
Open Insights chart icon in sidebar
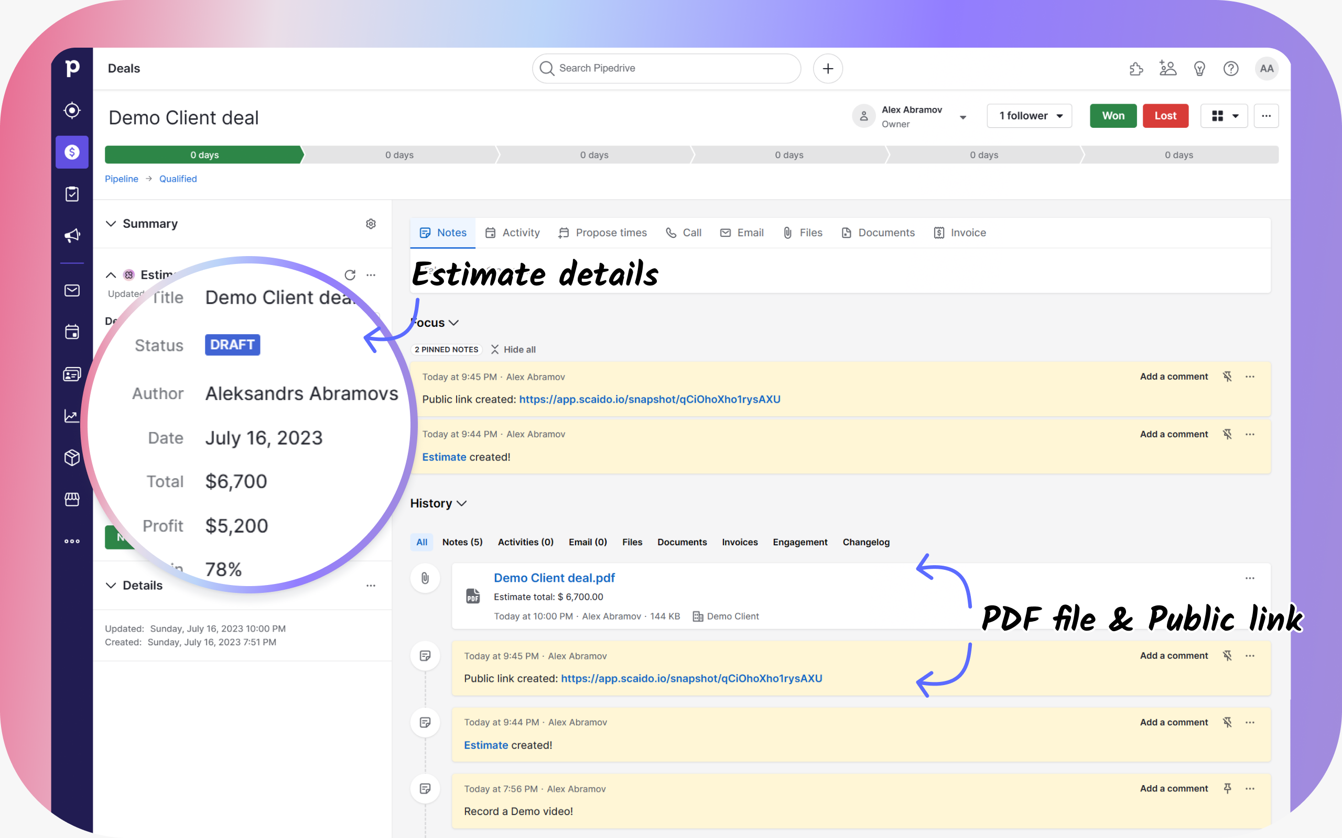(x=72, y=416)
